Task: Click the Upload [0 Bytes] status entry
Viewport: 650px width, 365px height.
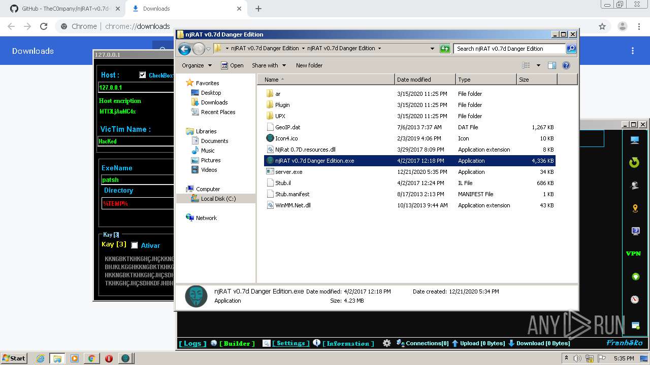Action: 478,343
